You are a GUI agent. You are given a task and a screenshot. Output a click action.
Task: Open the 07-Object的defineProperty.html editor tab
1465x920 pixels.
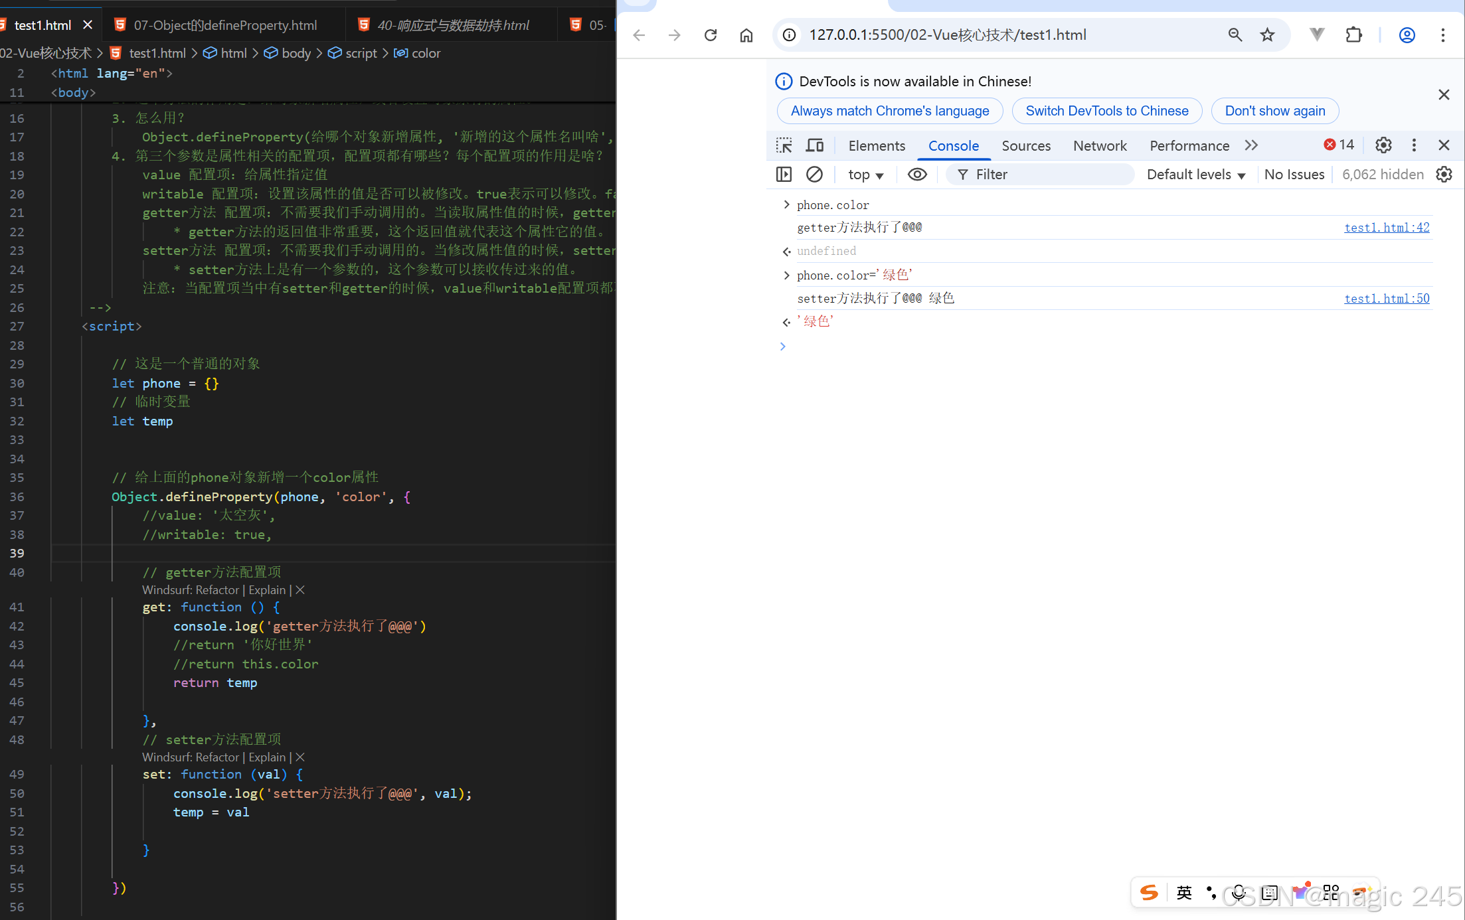[225, 25]
